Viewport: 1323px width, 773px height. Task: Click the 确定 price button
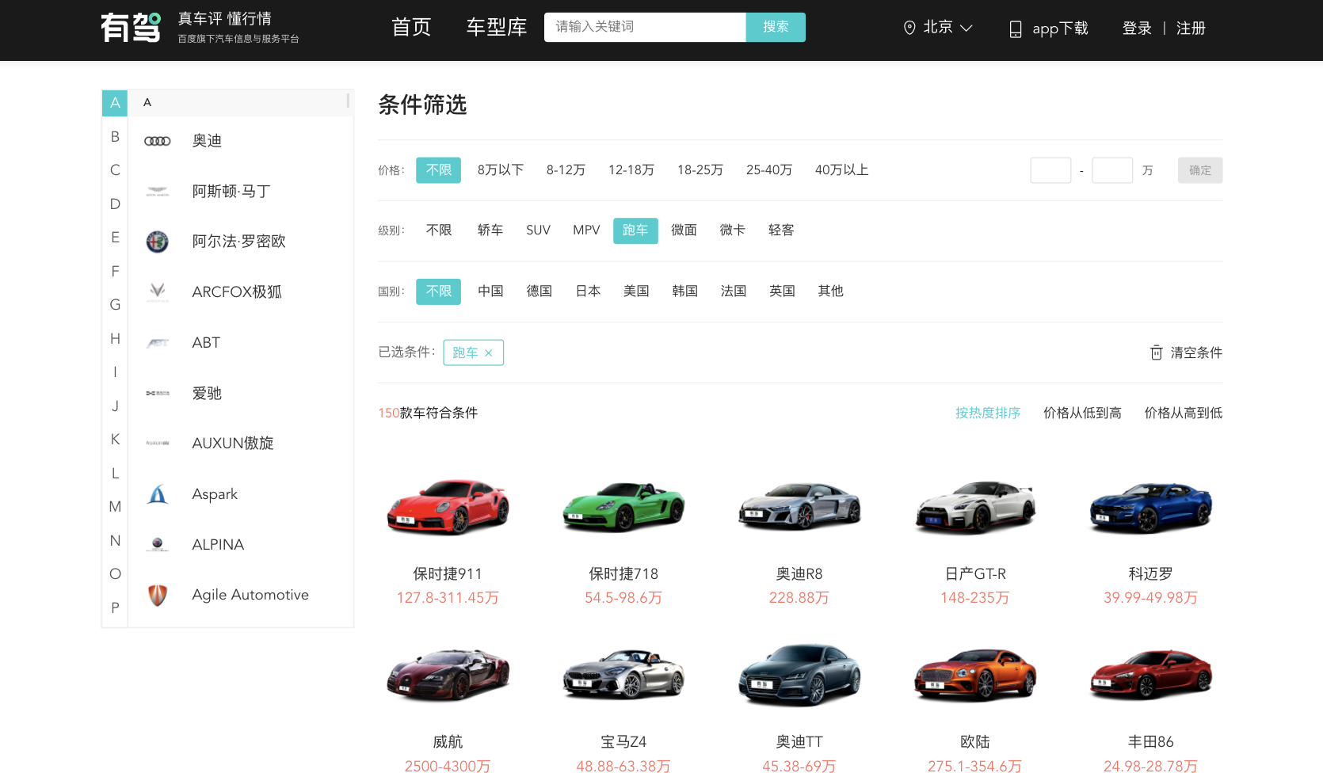[1200, 170]
